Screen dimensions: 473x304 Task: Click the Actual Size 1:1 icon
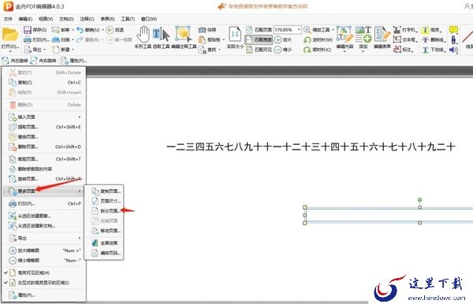click(235, 35)
